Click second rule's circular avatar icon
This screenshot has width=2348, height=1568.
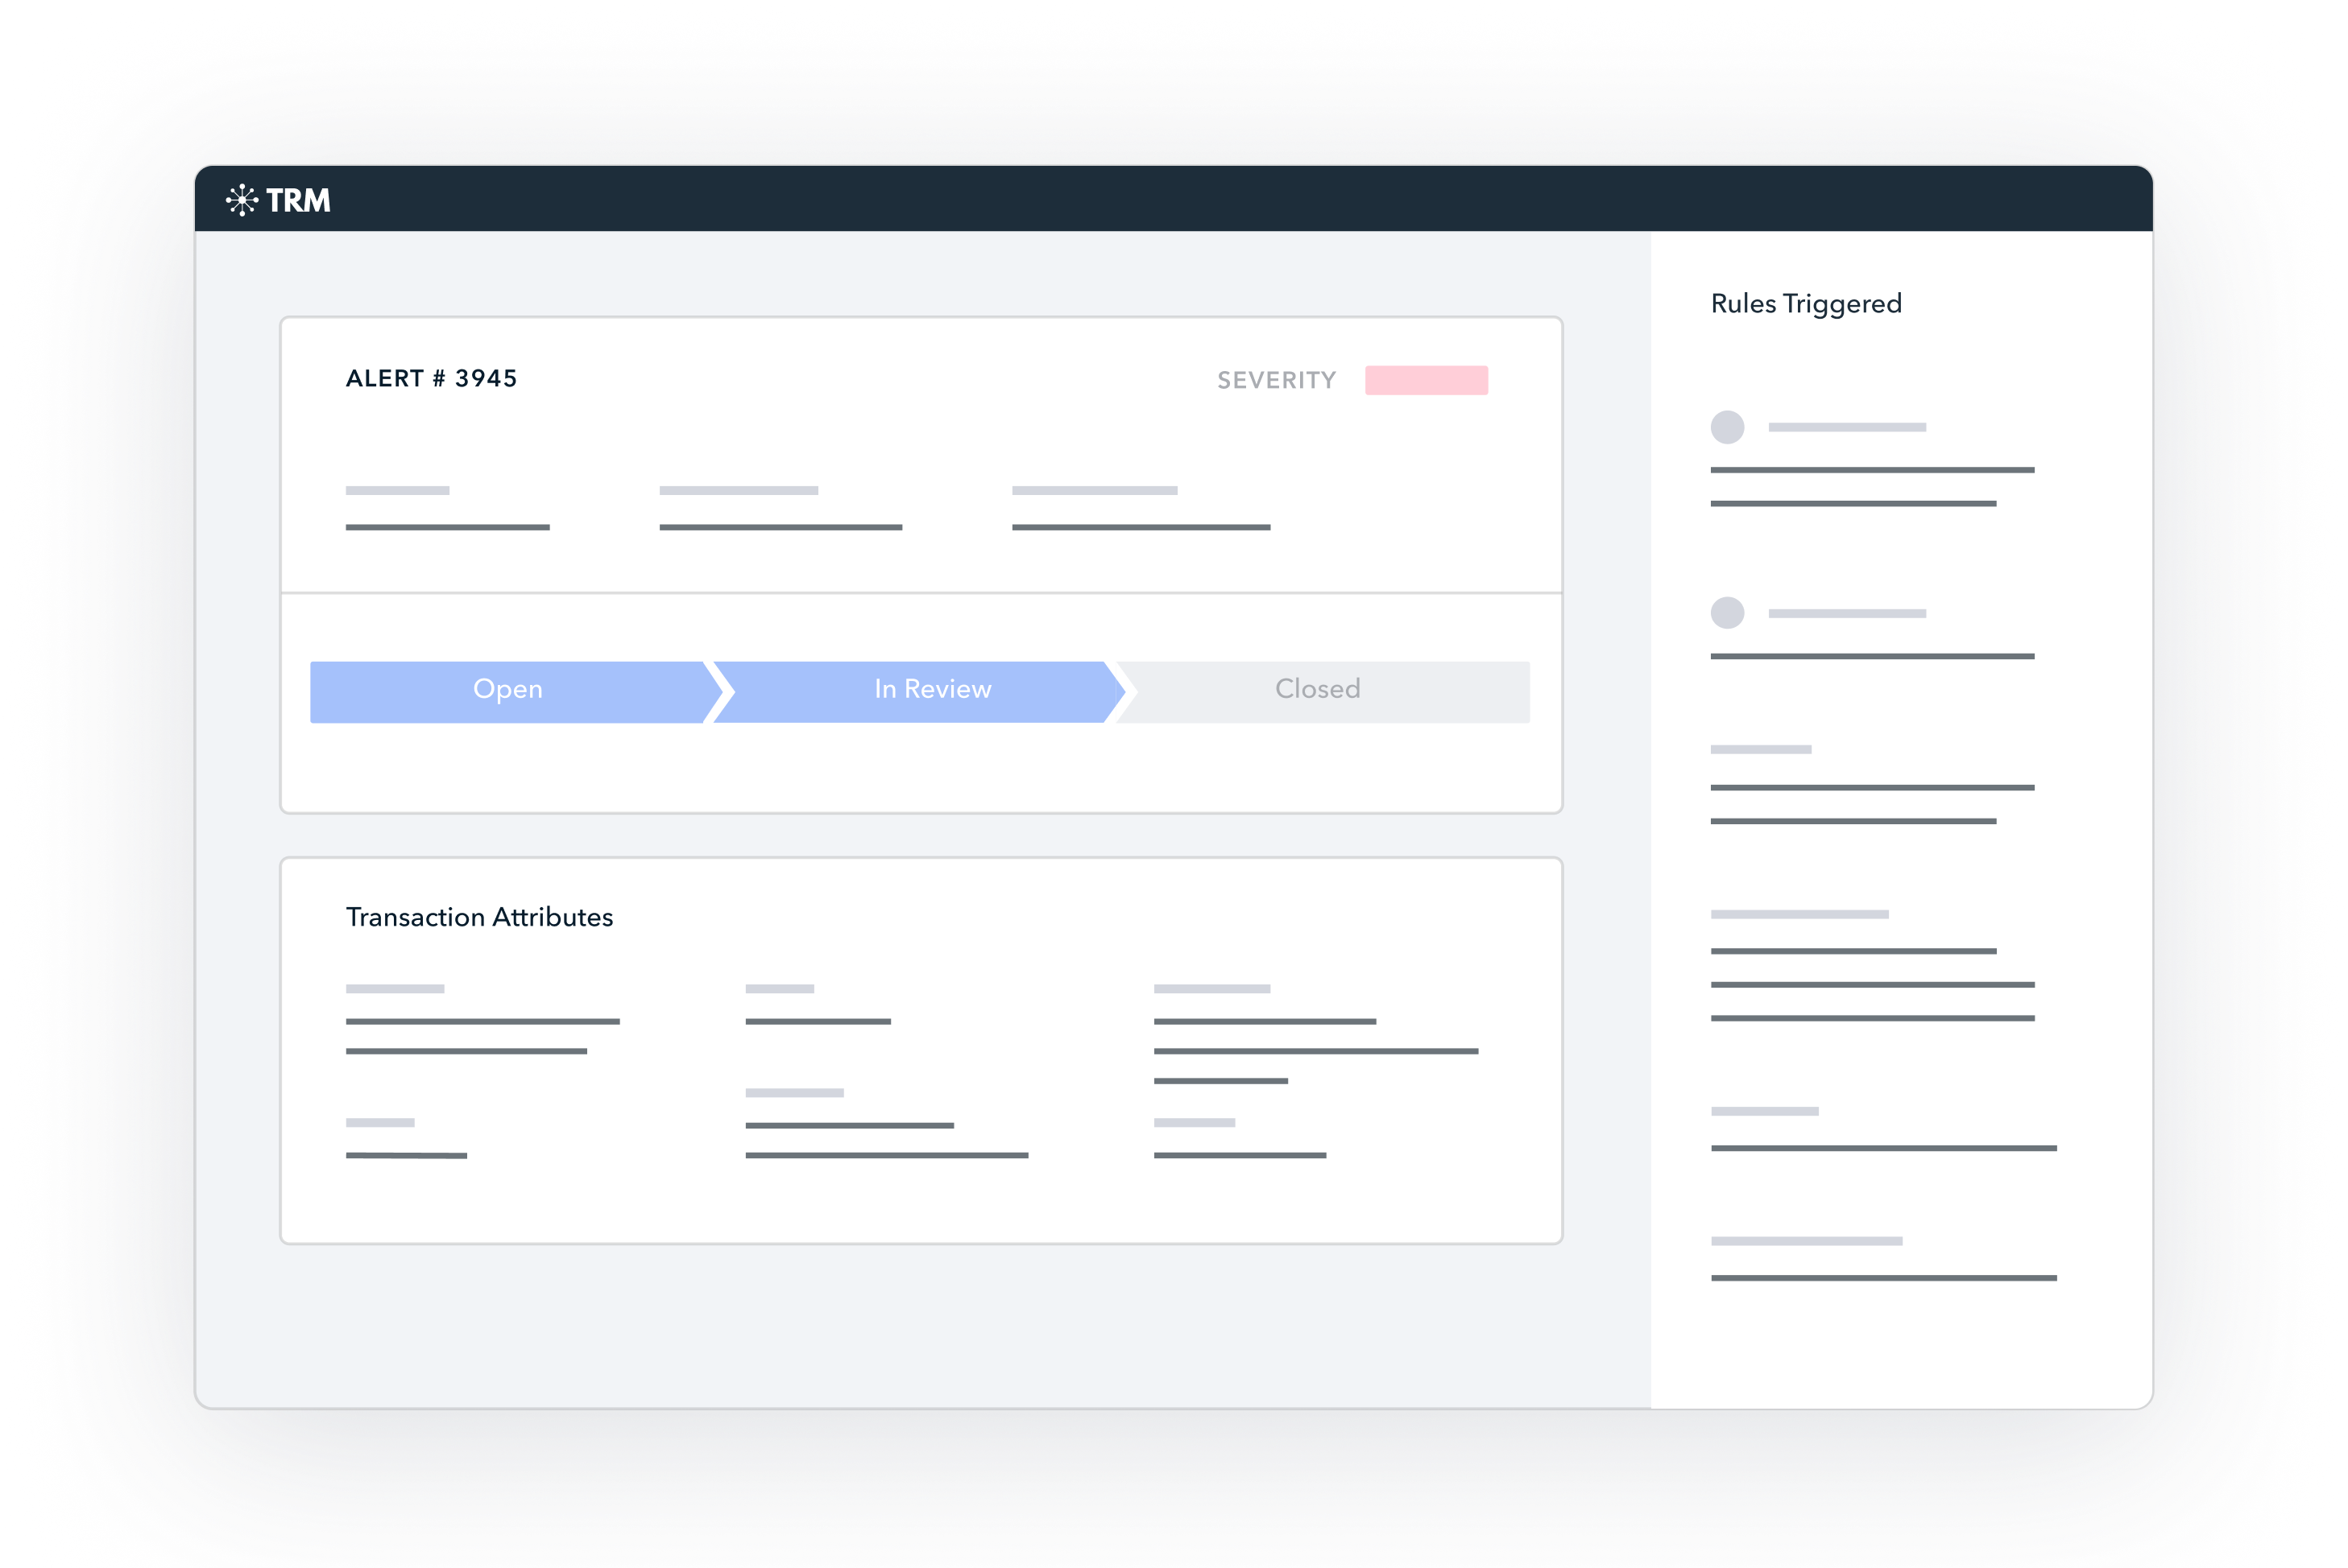[1727, 613]
